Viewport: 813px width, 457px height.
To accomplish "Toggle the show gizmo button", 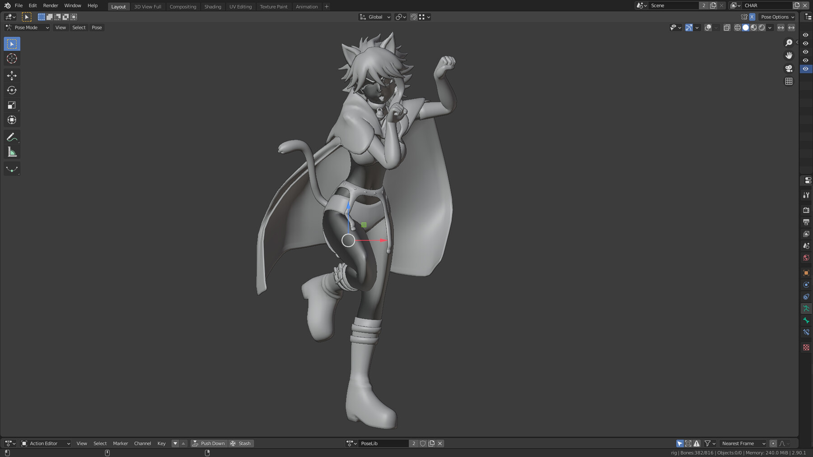I will [689, 28].
